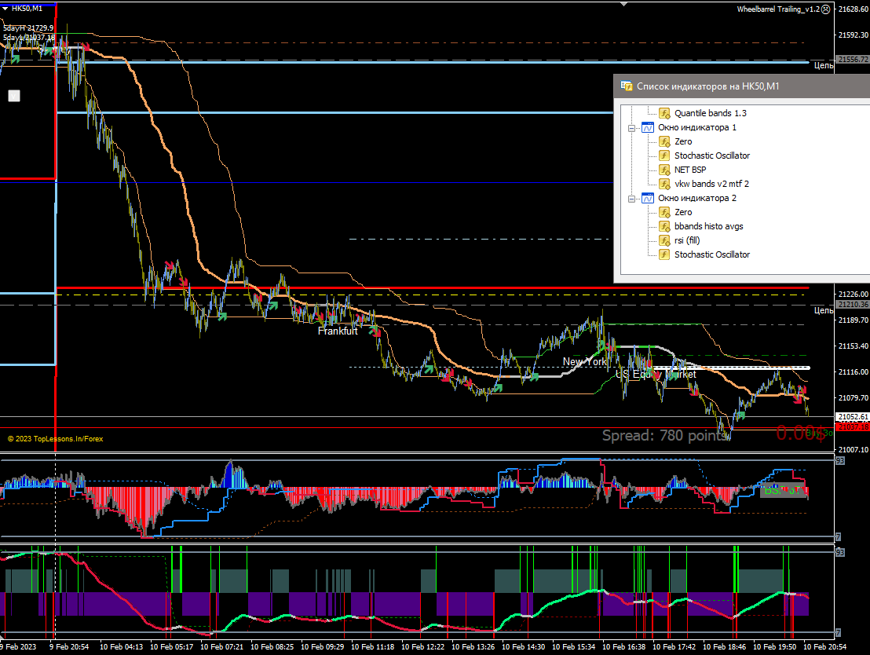Click the NET BSP indicator icon

tap(664, 170)
